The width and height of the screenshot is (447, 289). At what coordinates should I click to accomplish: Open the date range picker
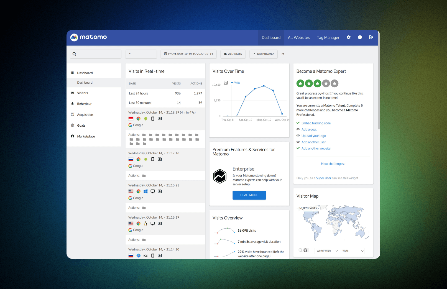coord(189,54)
